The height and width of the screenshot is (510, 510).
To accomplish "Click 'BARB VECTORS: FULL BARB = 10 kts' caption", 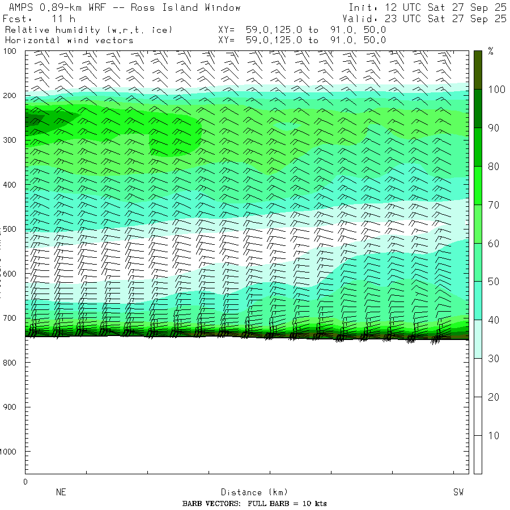I will pos(254,504).
